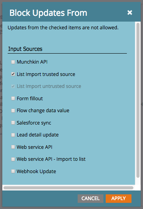
Task: Toggle Web service API - Import to list
Action: (x=13, y=159)
